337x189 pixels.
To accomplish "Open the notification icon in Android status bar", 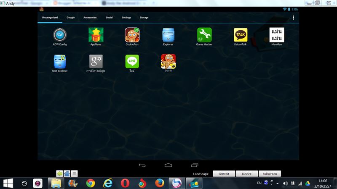I will pyautogui.click(x=41, y=9).
